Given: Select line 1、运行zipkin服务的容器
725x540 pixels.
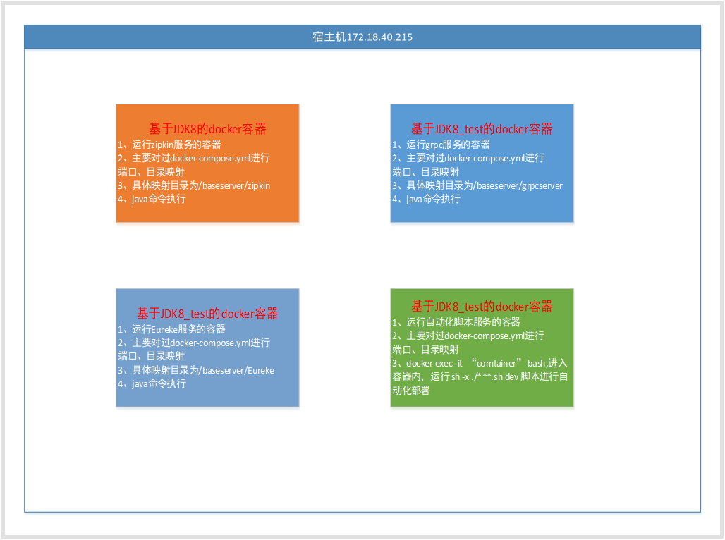Looking at the screenshot, I should coord(169,145).
